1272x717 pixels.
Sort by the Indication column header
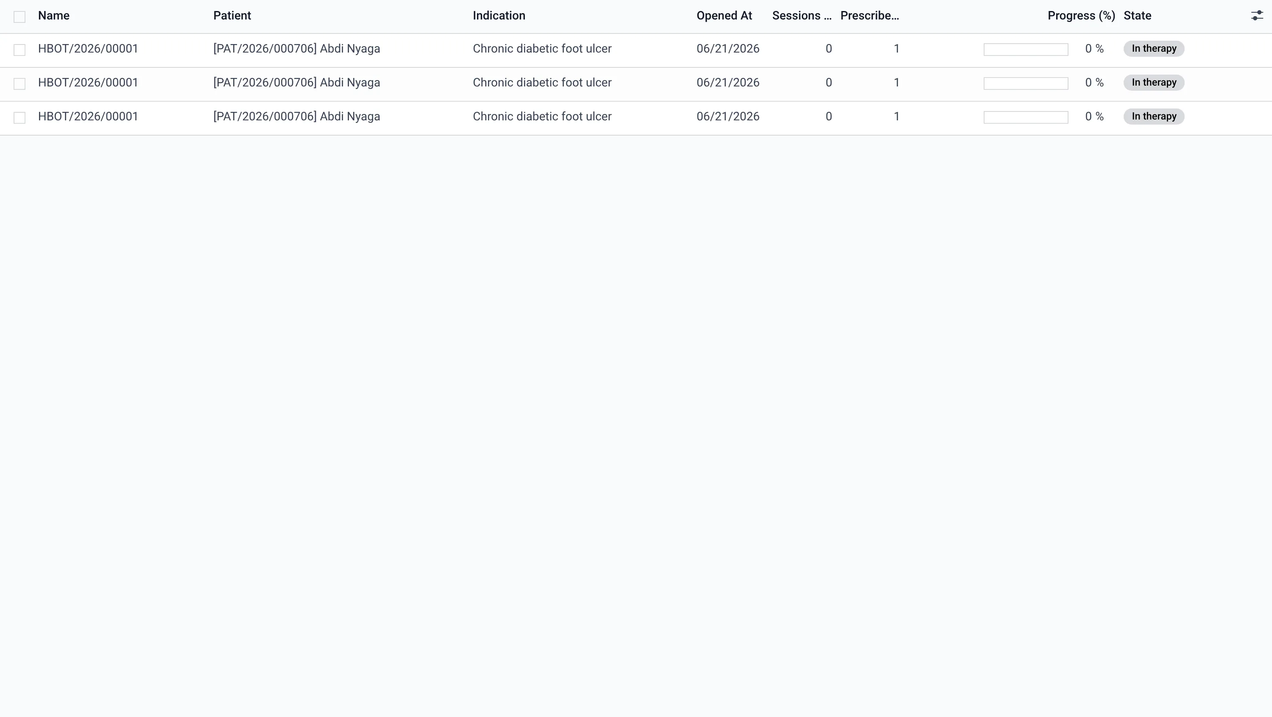499,16
